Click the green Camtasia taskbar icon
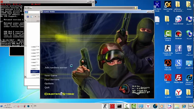The image size is (194, 109). (x=134, y=106)
